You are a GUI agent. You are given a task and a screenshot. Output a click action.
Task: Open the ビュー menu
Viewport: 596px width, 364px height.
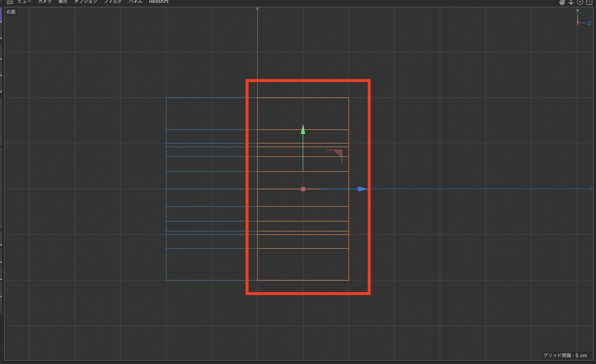[24, 2]
